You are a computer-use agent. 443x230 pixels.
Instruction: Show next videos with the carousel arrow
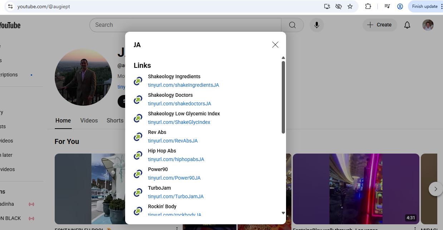(435, 189)
